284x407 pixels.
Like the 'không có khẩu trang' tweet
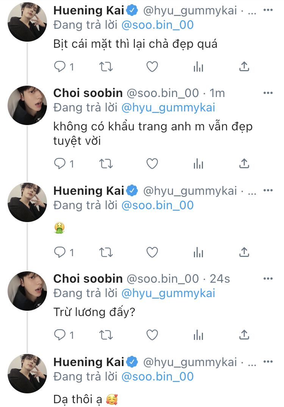[x=152, y=163]
